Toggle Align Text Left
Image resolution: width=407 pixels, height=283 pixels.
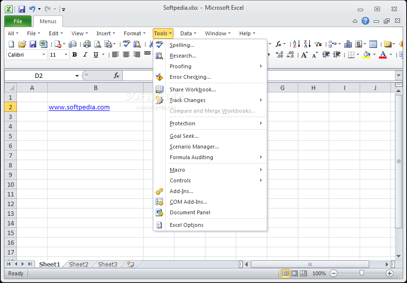click(x=115, y=55)
